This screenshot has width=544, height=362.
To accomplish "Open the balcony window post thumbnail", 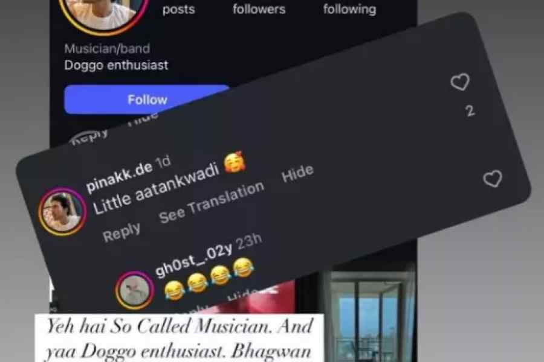I will click(370, 314).
